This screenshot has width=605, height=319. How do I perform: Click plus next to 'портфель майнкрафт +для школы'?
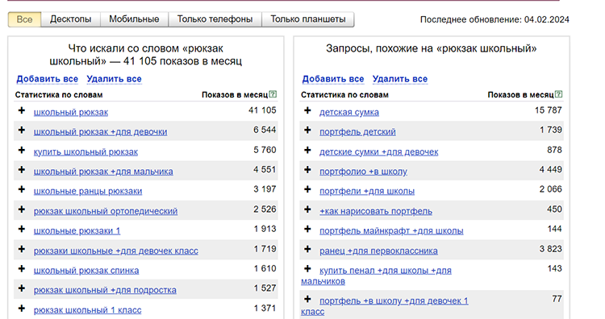[307, 230]
